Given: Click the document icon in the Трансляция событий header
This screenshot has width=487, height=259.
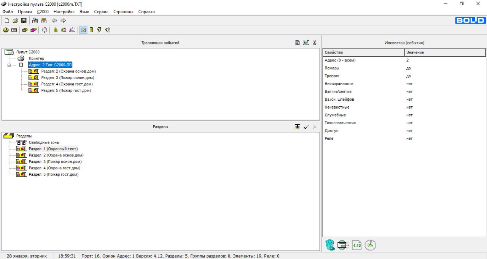Looking at the screenshot, I should (298, 43).
